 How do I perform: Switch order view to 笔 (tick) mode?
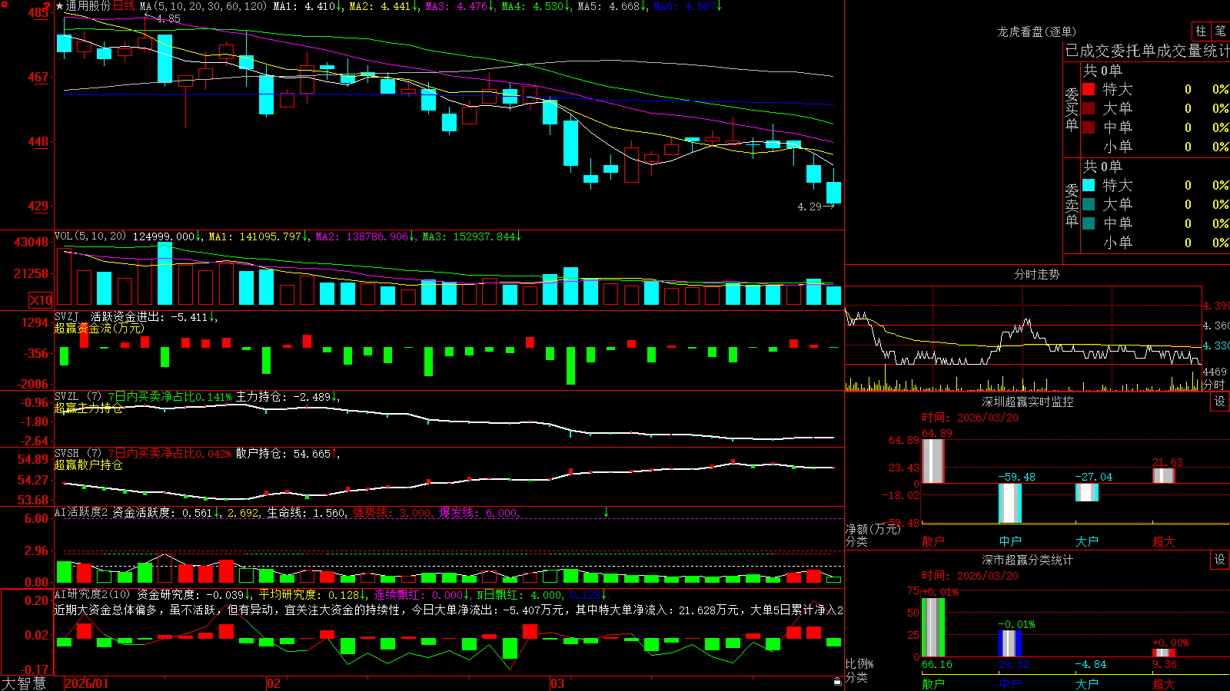coord(1220,31)
